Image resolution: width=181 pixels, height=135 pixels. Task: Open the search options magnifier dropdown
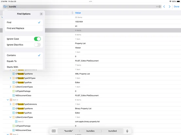tap(5, 7)
